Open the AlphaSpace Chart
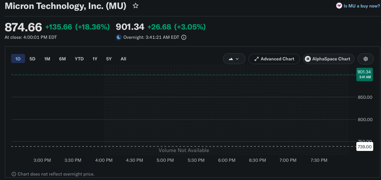 point(328,59)
